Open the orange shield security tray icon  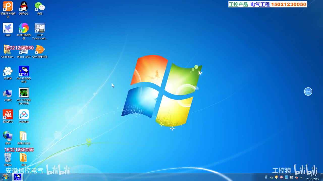pos(276,177)
